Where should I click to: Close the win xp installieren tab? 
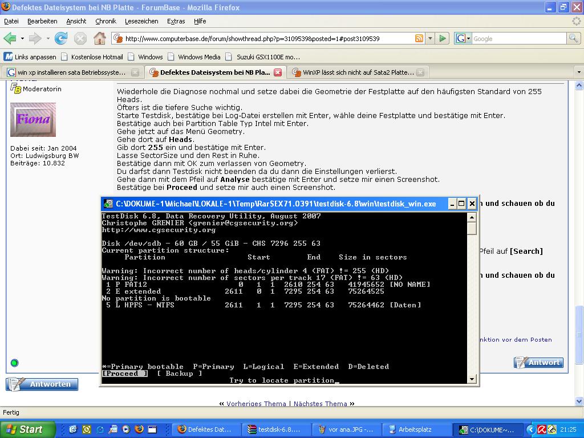[135, 72]
